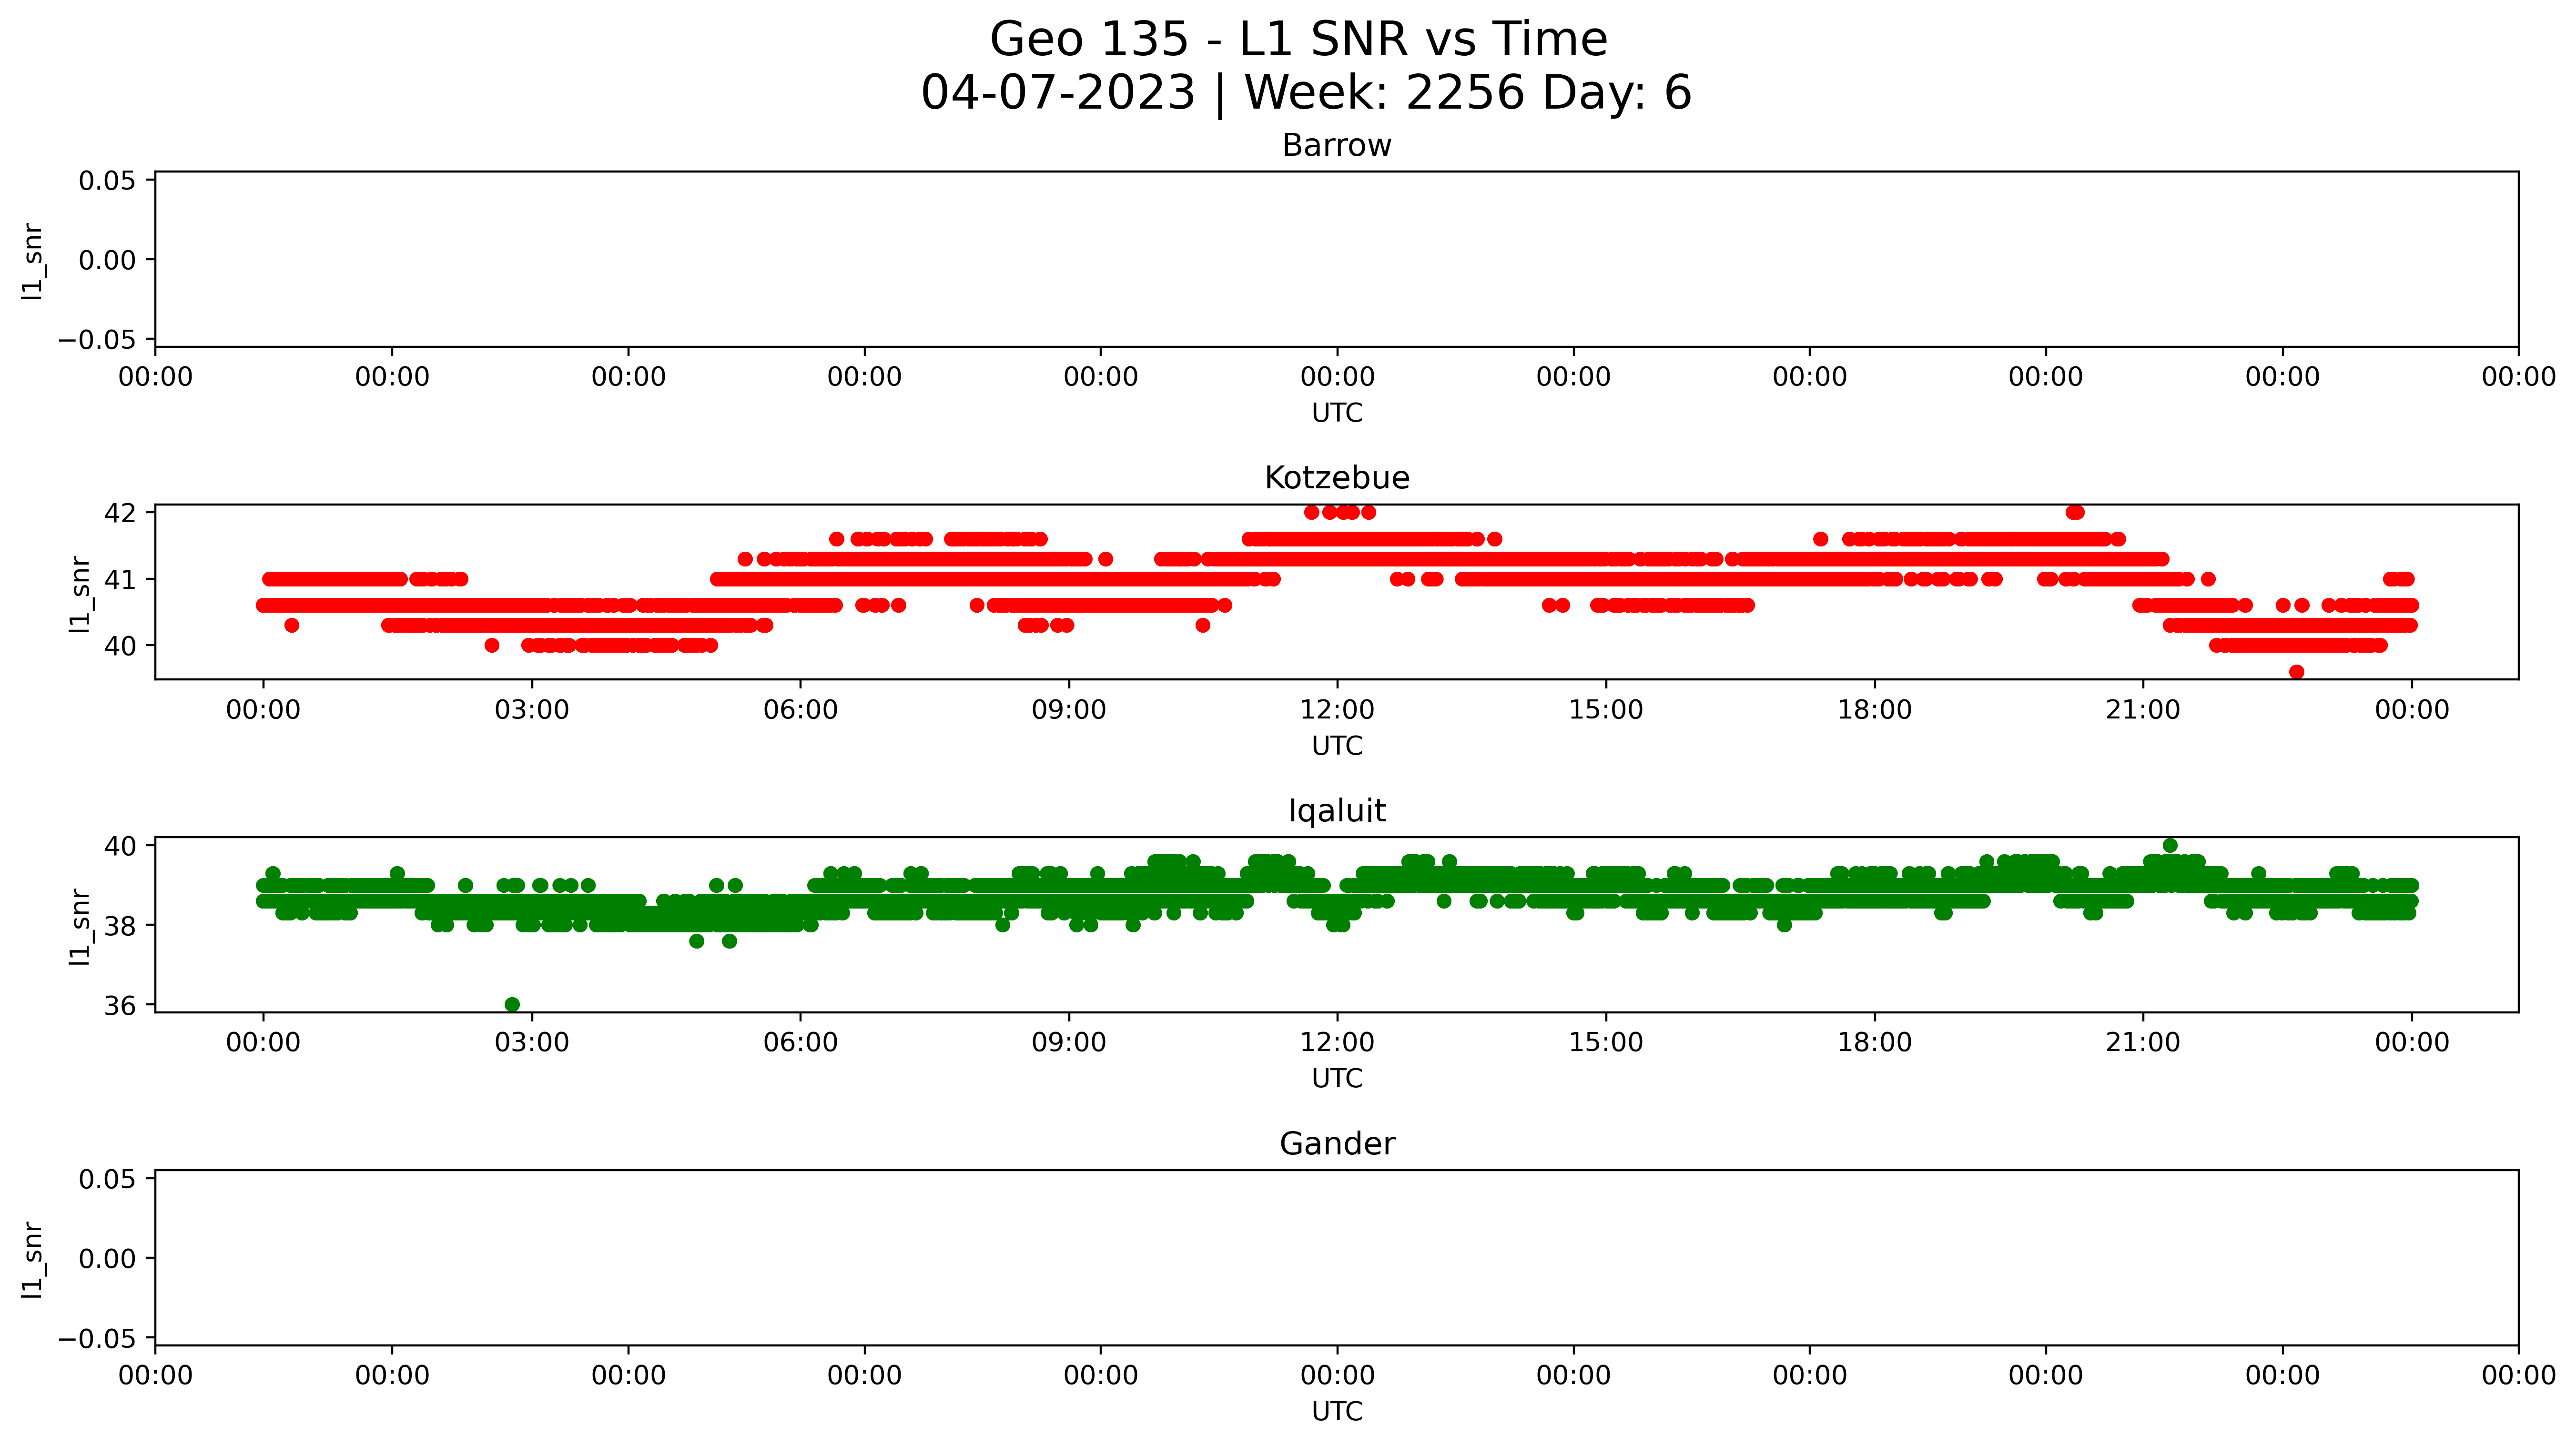Click the 03:00 tick on Kotzebue's time axis
This screenshot has height=1445, width=2576.
[532, 710]
